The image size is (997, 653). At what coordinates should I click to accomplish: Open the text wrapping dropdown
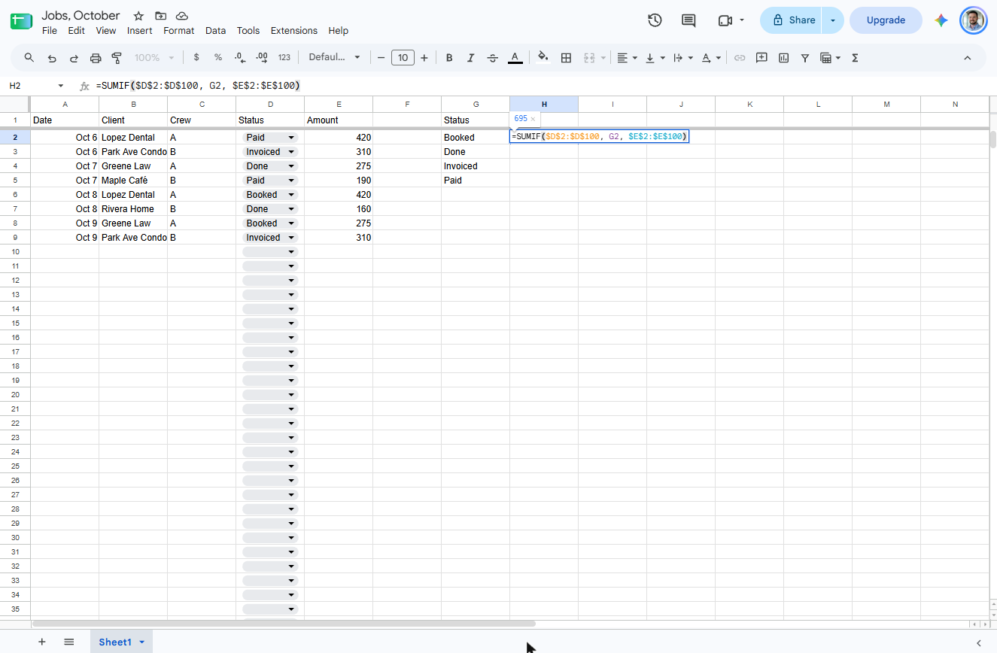(x=682, y=58)
